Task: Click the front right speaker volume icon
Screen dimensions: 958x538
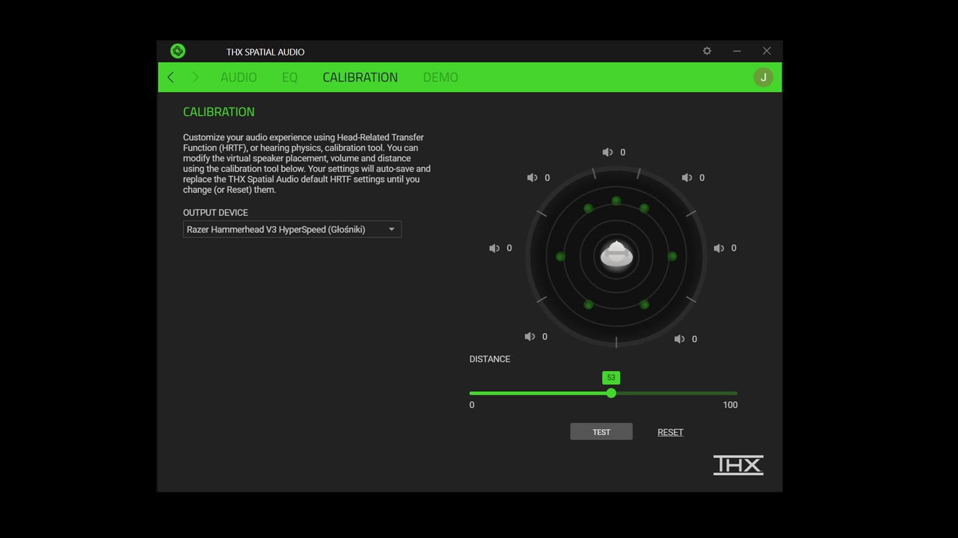Action: pyautogui.click(x=687, y=177)
